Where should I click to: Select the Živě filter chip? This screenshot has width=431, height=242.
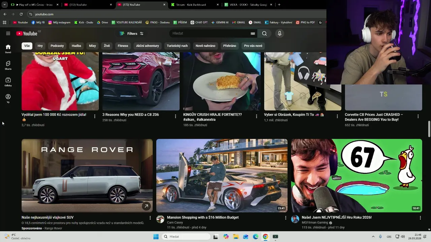pyautogui.click(x=107, y=46)
